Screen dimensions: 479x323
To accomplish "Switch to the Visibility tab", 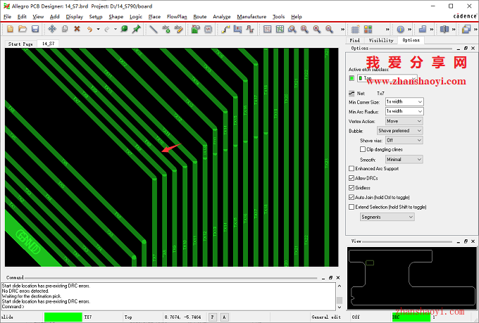I will (380, 40).
